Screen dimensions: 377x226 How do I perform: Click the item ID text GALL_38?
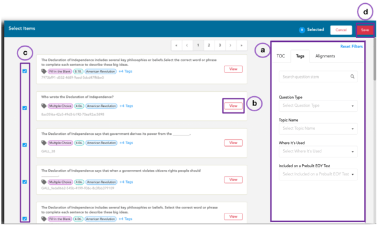tap(48, 151)
